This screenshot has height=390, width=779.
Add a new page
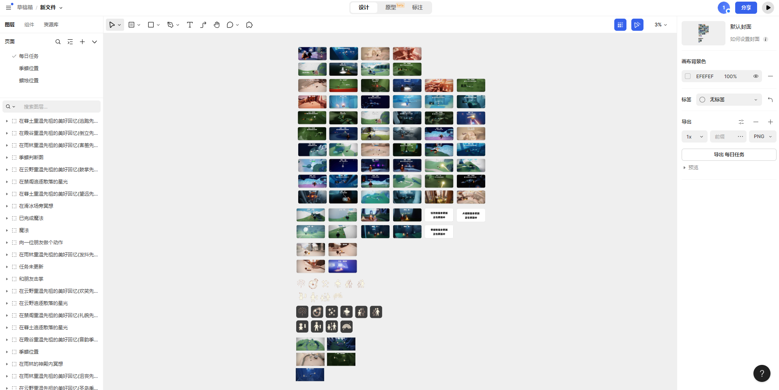[x=82, y=42]
